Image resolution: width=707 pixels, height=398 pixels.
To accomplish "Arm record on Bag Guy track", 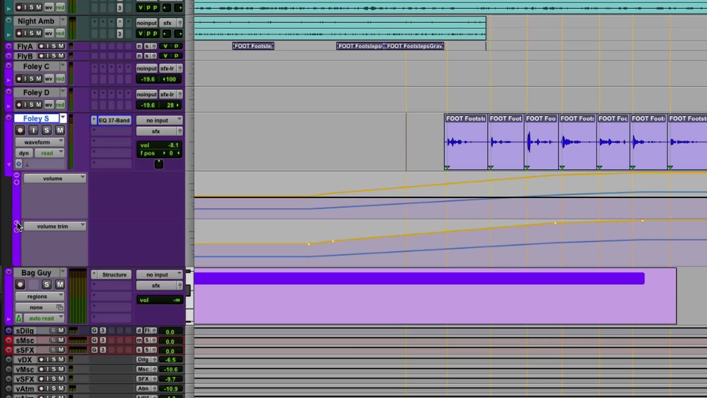I will click(x=20, y=284).
